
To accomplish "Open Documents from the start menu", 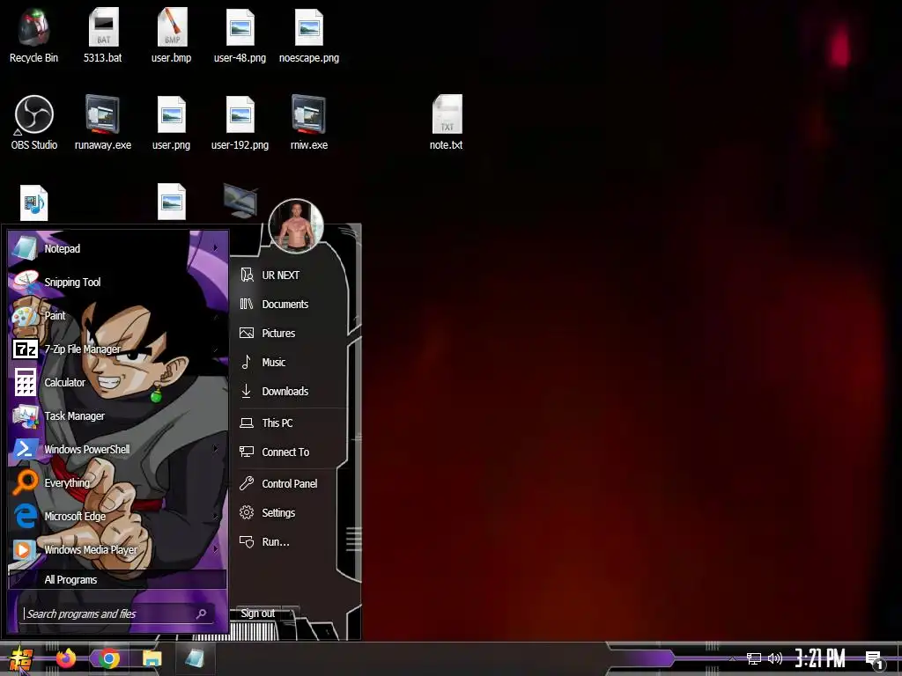I will pos(291,304).
